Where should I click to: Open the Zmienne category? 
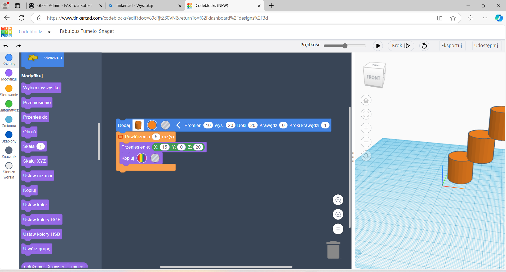9,122
